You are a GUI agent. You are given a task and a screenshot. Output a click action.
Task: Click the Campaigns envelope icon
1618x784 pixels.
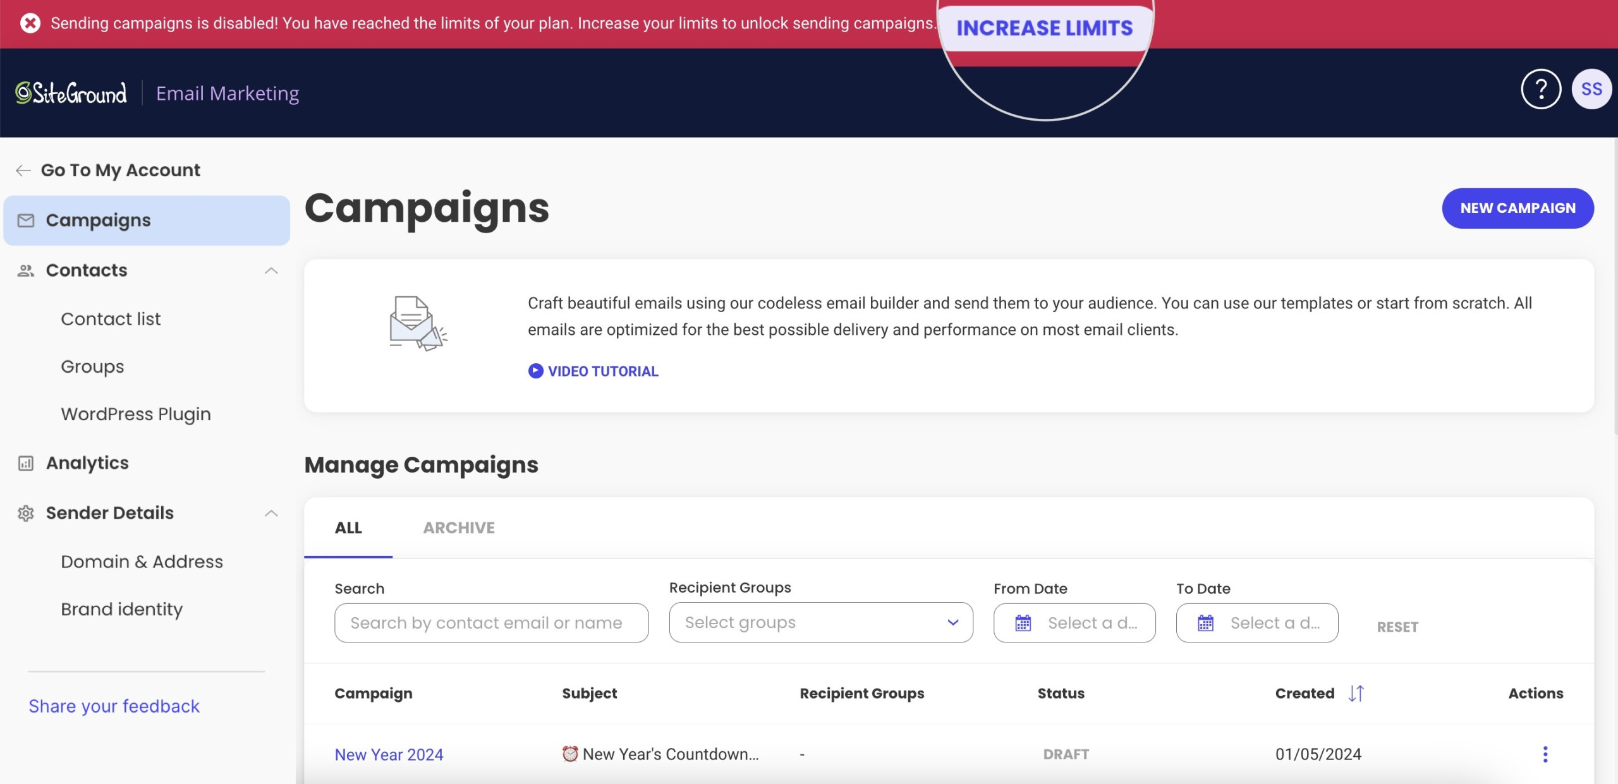pyautogui.click(x=26, y=220)
